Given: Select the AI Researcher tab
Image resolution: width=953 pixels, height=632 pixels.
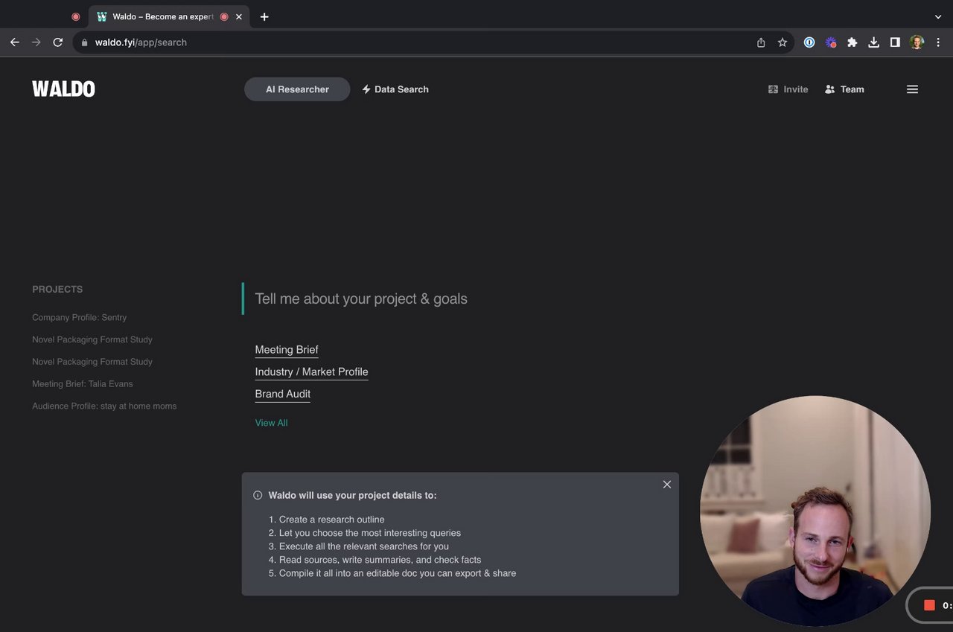Looking at the screenshot, I should pyautogui.click(x=297, y=89).
